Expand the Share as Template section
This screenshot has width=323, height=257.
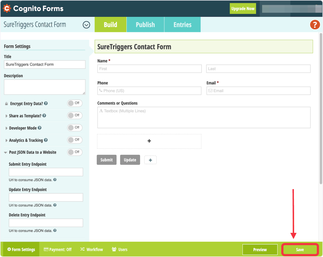click(7, 116)
